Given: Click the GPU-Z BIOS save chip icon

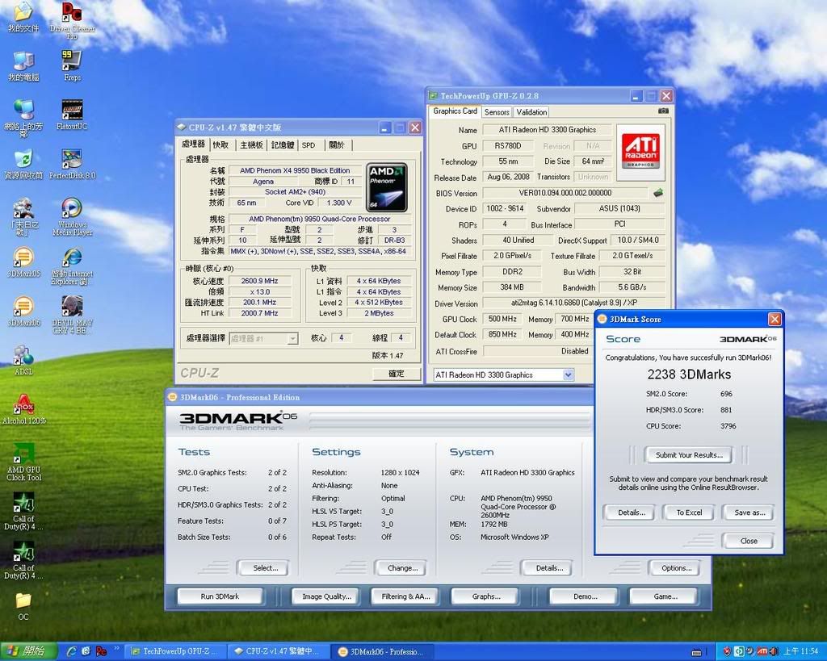Looking at the screenshot, I should coord(657,193).
